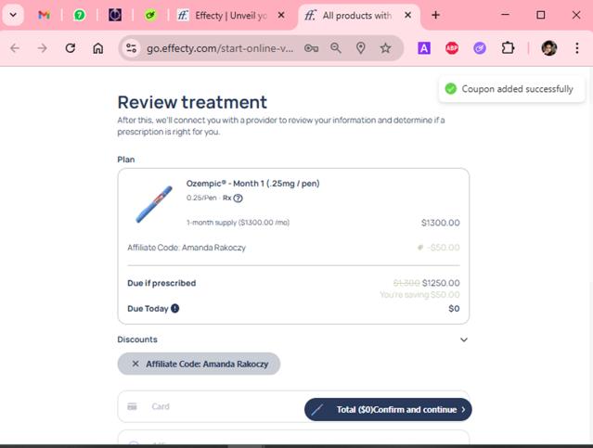The width and height of the screenshot is (593, 448).
Task: Go back to previous page
Action: 15,48
